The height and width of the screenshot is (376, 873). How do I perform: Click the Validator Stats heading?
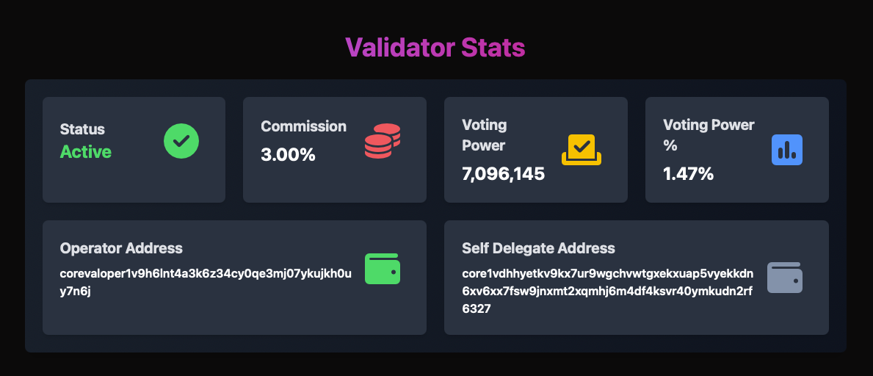pyautogui.click(x=435, y=48)
